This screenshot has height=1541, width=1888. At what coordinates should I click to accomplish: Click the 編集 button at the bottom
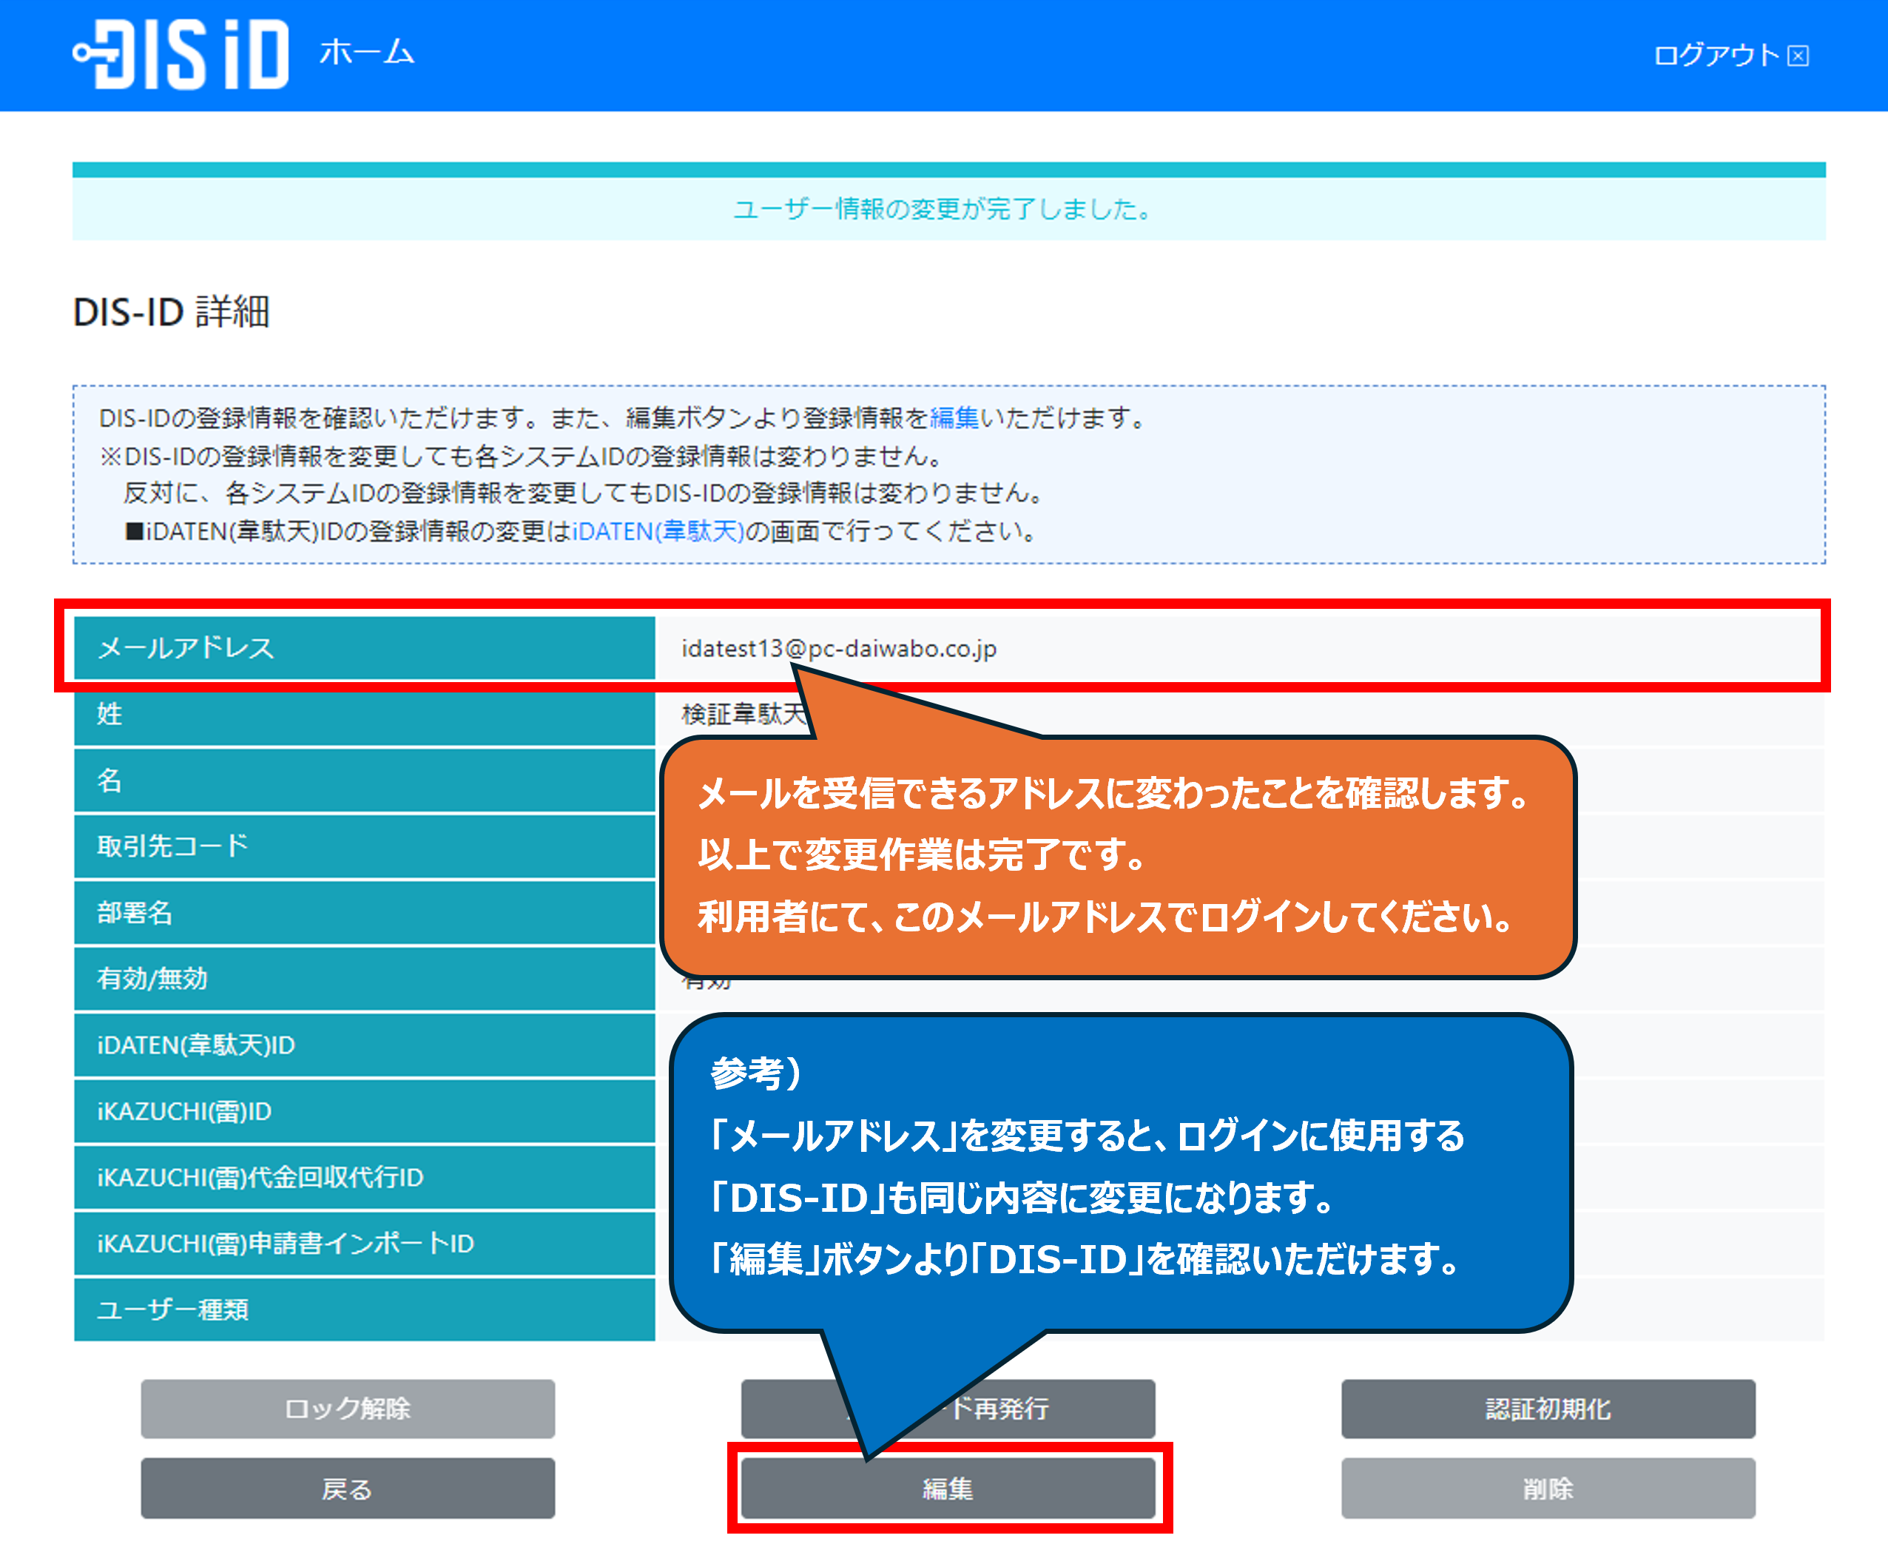coord(947,1488)
